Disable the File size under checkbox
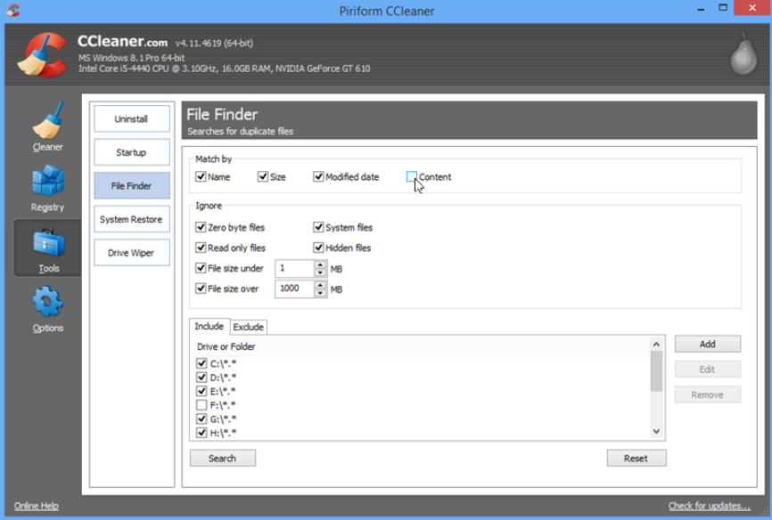Viewport: 772px width, 520px height. (201, 268)
